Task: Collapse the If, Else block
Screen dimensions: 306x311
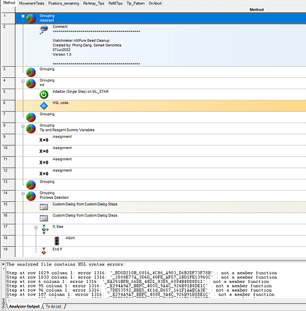Action: 36,227
